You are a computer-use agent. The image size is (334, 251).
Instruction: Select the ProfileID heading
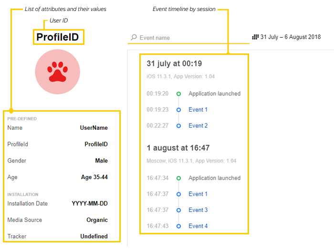coord(58,37)
